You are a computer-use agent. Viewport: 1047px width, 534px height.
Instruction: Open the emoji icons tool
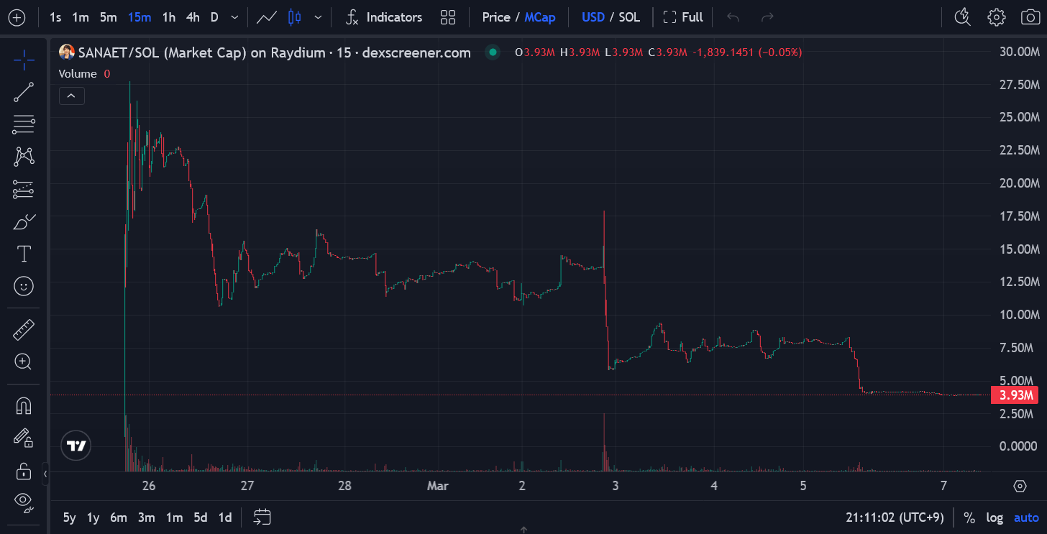24,286
